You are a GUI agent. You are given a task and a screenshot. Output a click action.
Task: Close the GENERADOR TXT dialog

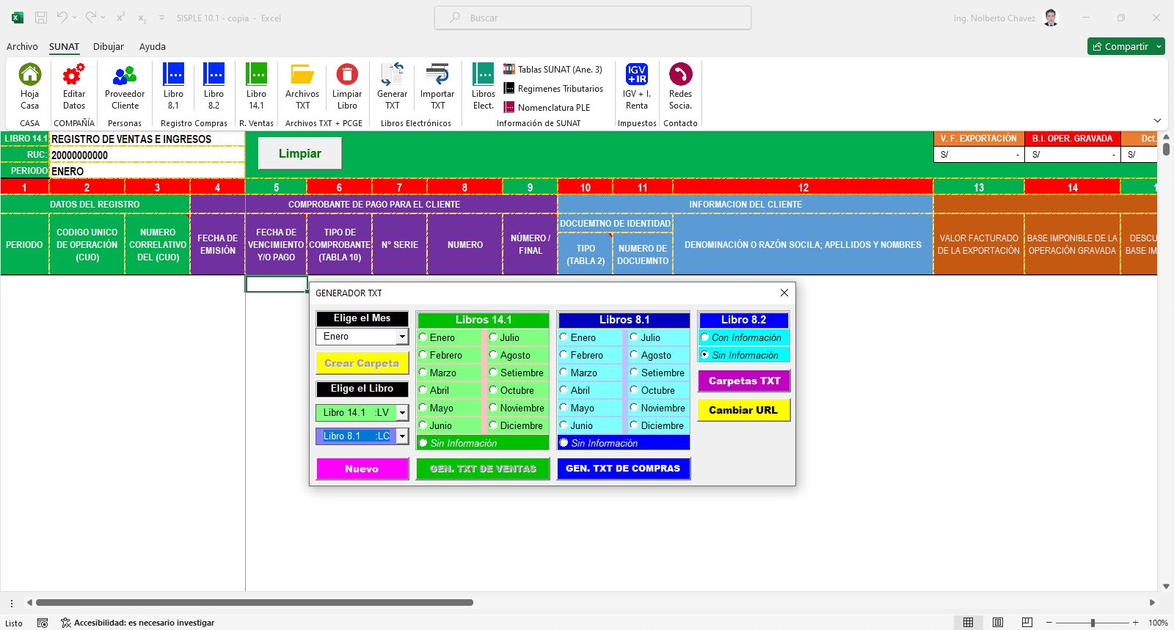click(x=784, y=293)
